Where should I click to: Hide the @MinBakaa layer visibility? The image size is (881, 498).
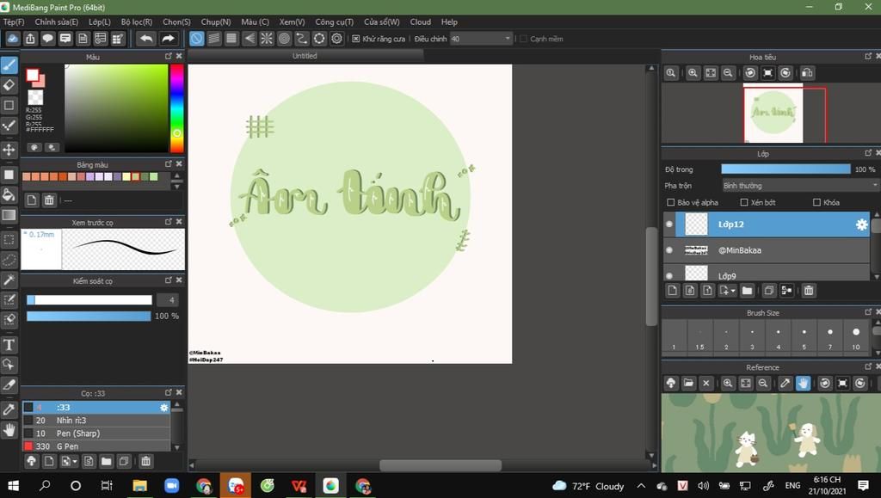(x=670, y=250)
